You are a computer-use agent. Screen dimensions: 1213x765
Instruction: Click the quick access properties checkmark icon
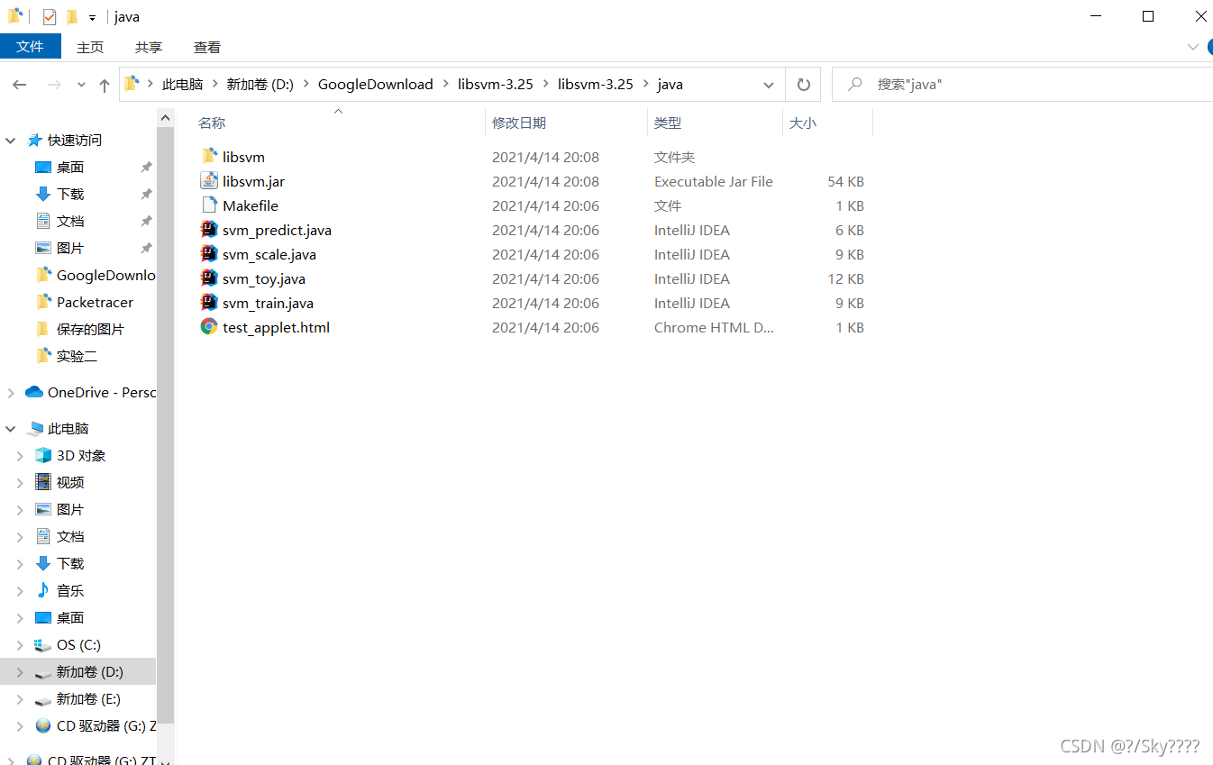pos(50,17)
